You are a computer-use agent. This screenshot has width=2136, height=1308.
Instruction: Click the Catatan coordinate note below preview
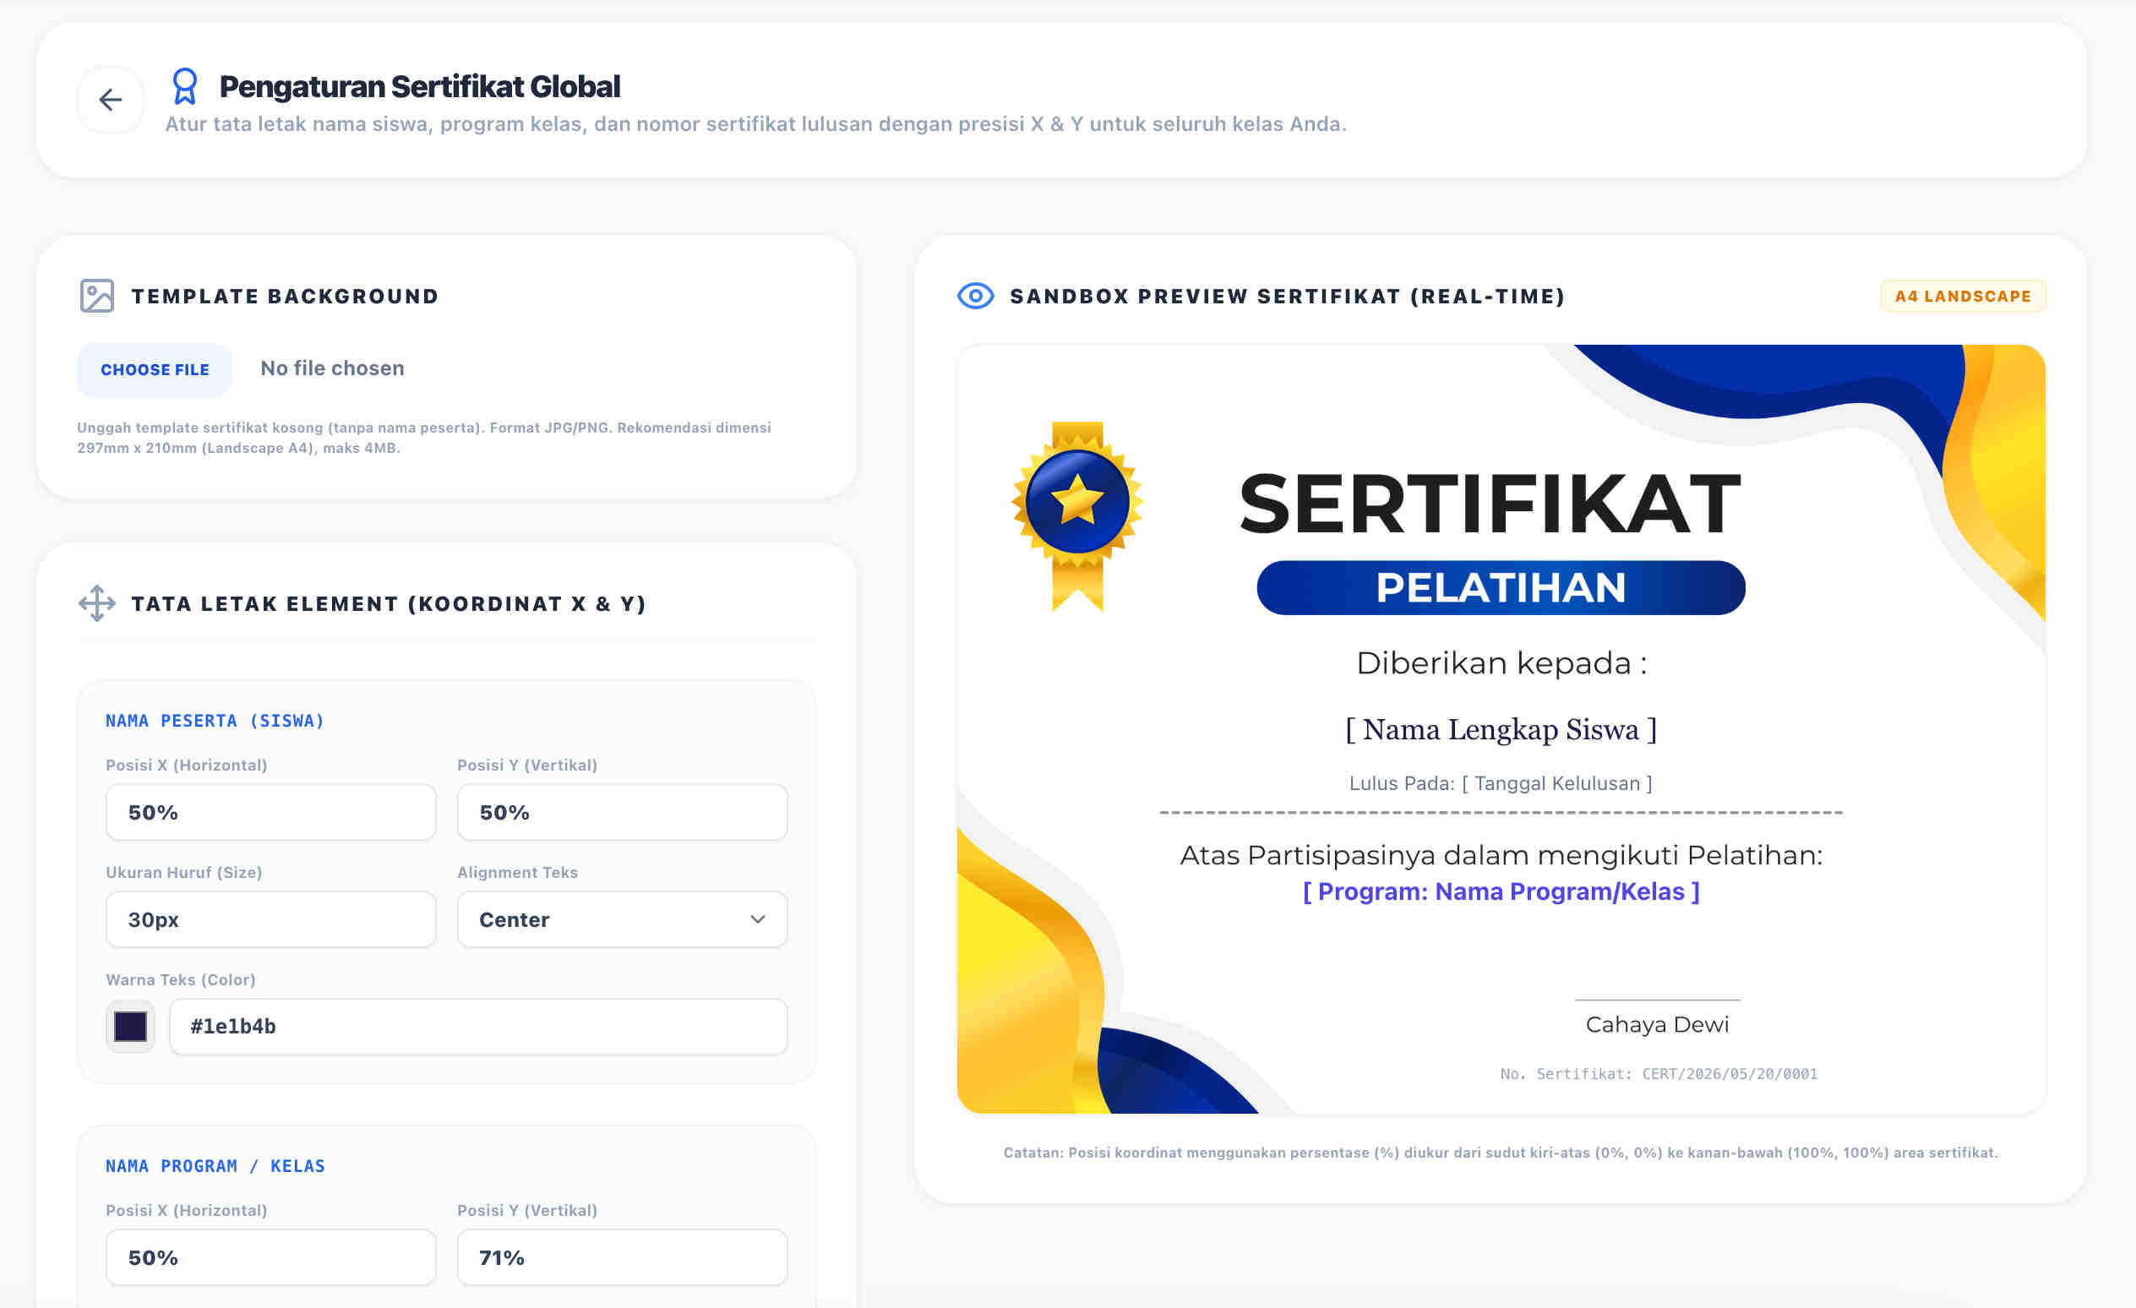[x=1501, y=1153]
